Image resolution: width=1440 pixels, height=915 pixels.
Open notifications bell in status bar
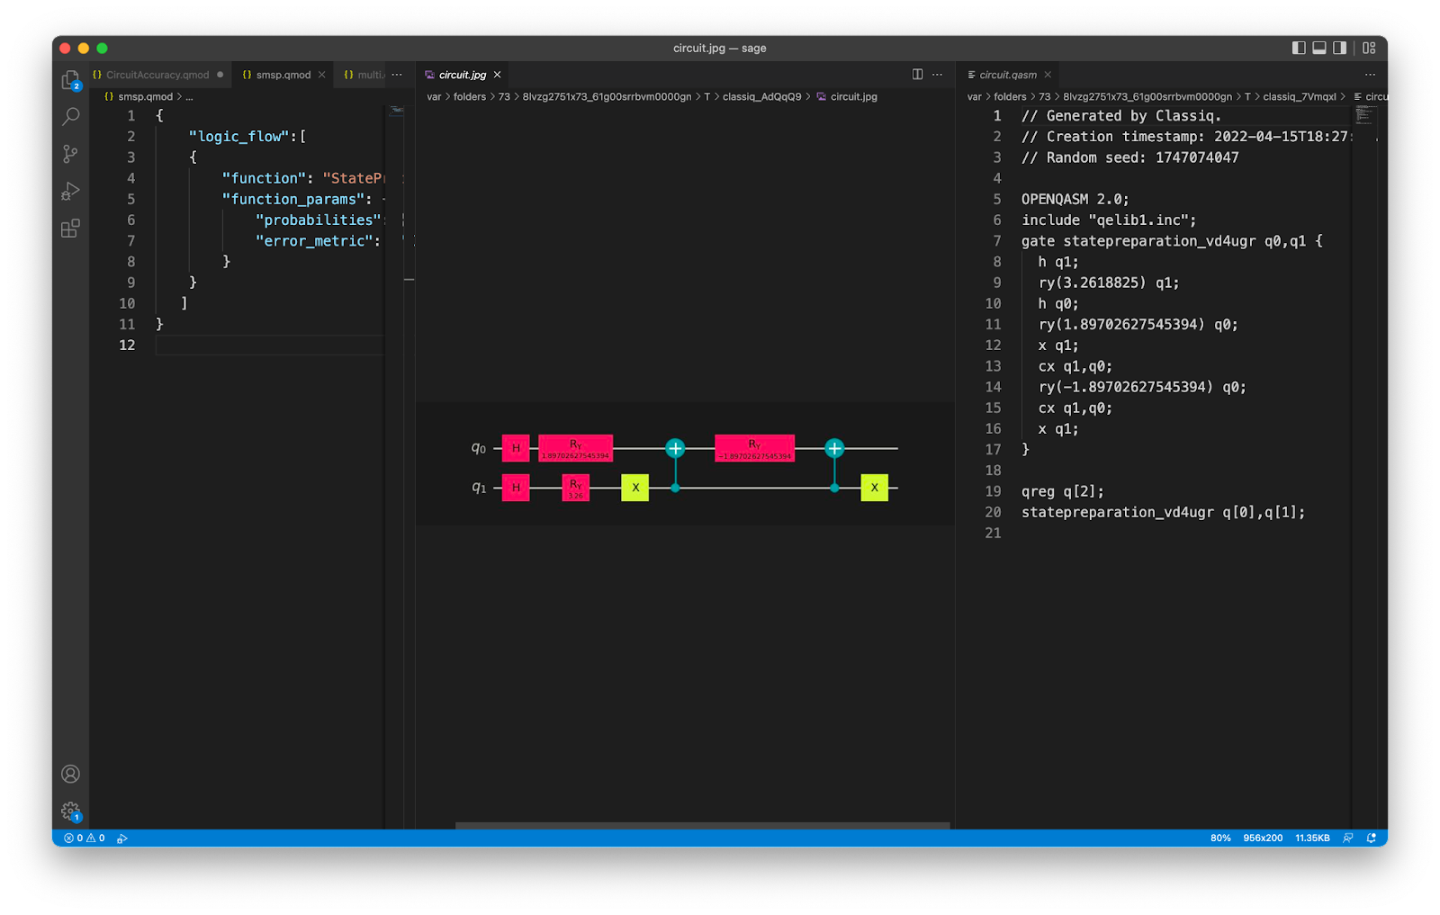(1371, 838)
